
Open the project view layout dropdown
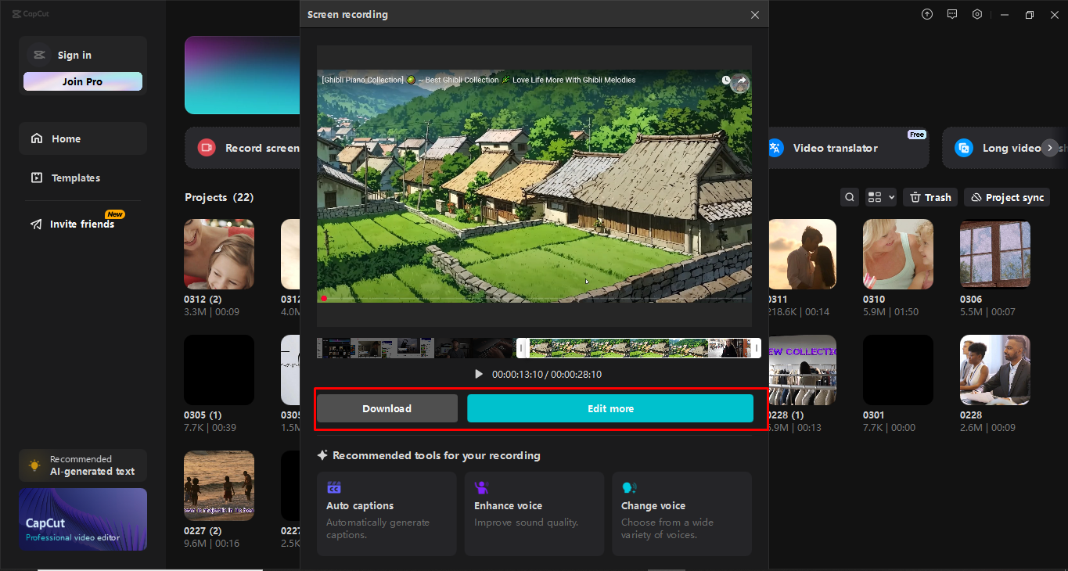[879, 196]
